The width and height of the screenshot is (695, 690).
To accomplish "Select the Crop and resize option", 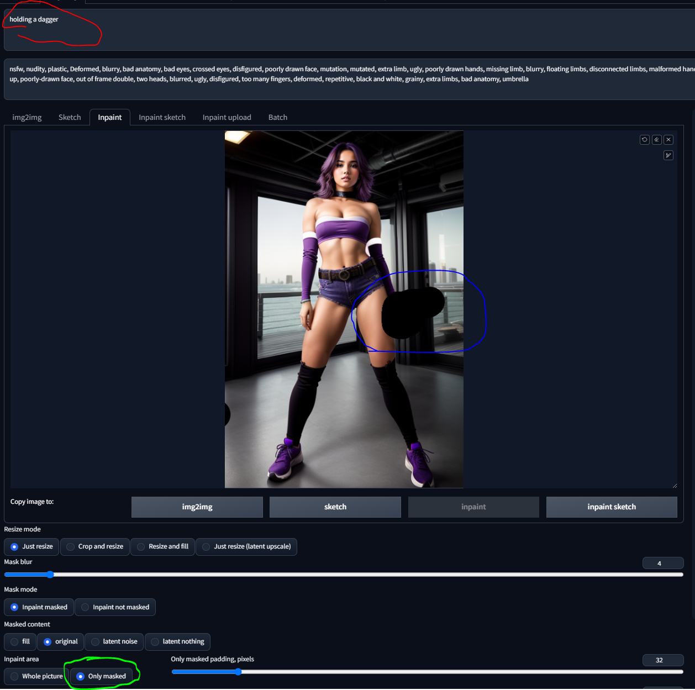I will (95, 546).
